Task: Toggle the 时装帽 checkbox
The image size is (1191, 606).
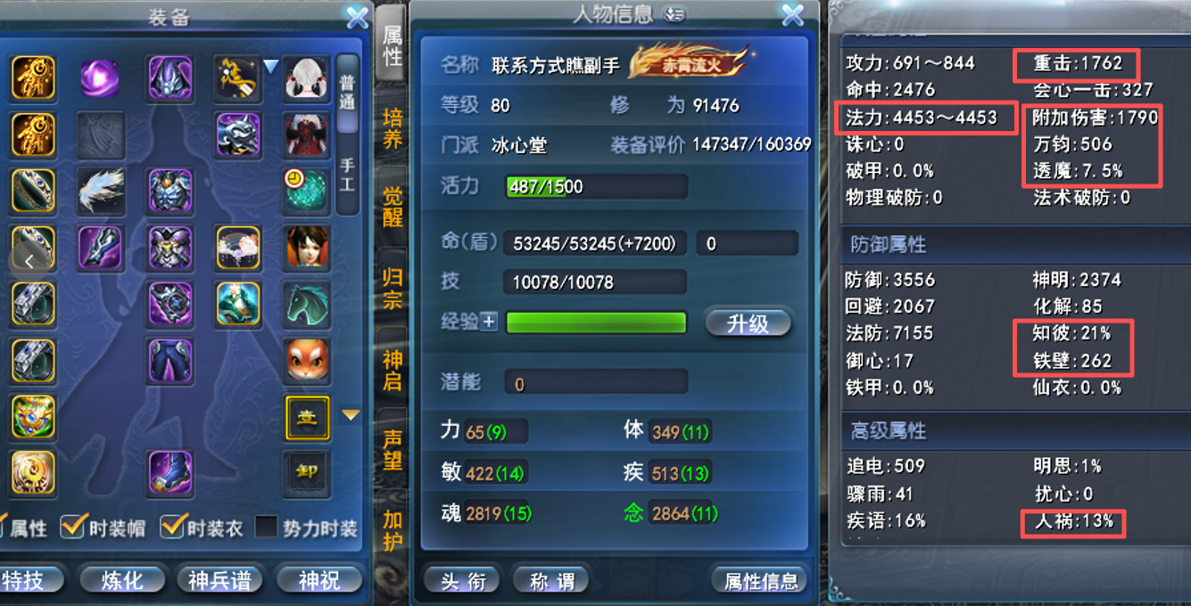Action: tap(73, 527)
